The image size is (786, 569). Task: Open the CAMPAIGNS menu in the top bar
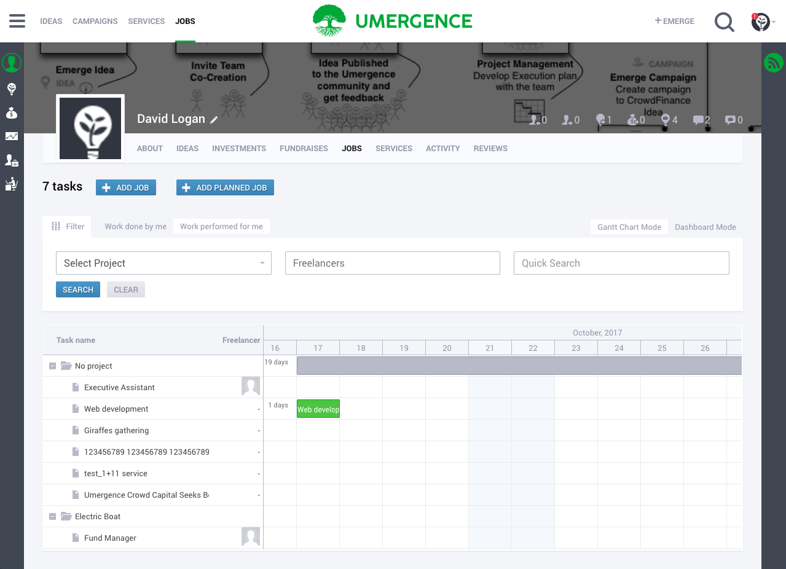tap(95, 21)
